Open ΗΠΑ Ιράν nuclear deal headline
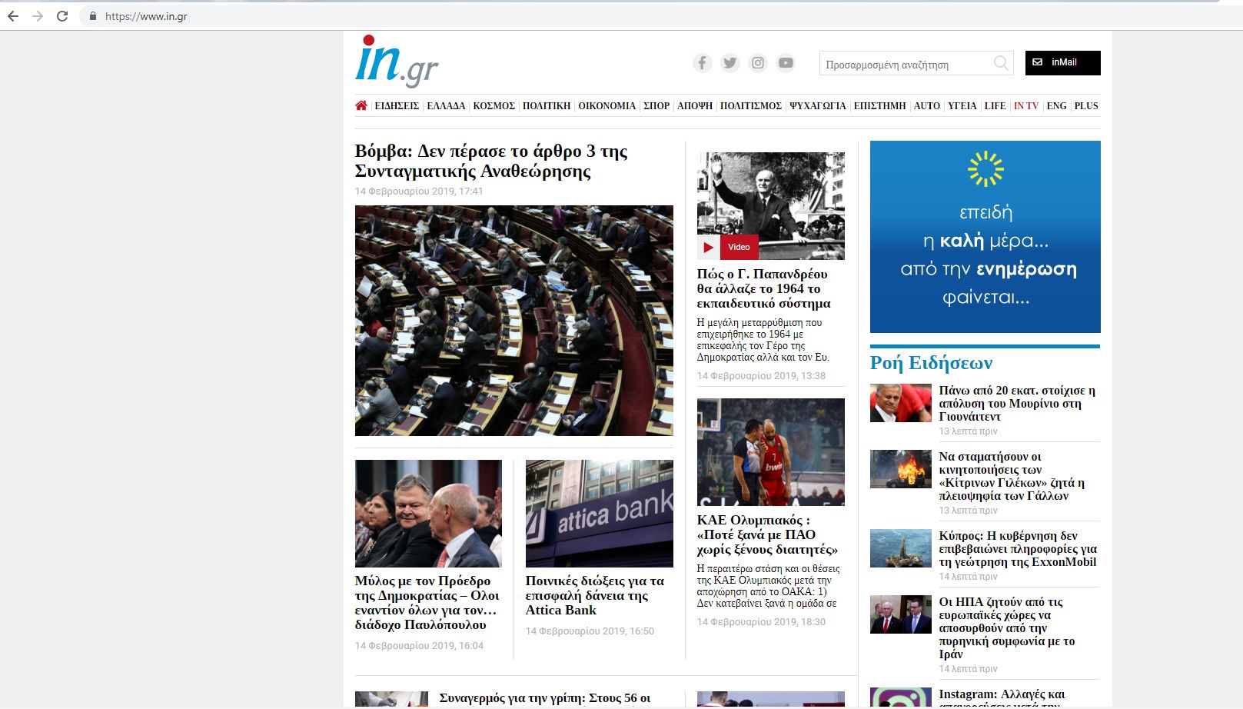Screen dimensions: 1243x709 tap(1007, 627)
